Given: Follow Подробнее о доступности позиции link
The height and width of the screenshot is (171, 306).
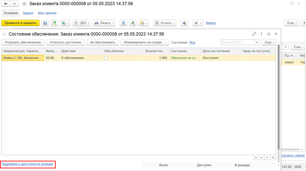Looking at the screenshot, I should pyautogui.click(x=28, y=164).
